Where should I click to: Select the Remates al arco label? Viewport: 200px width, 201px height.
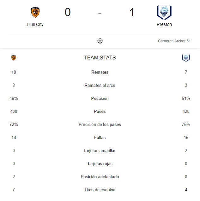100,85
